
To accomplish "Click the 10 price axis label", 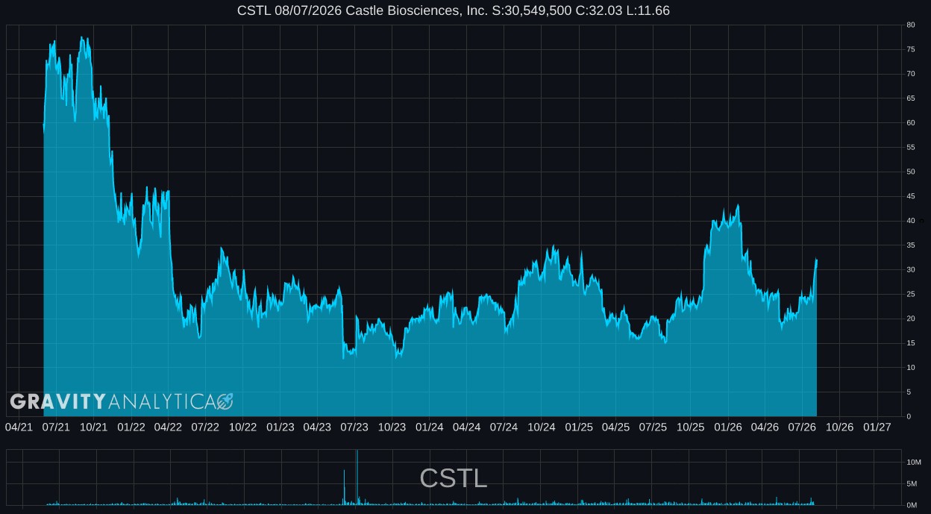I will coord(911,368).
